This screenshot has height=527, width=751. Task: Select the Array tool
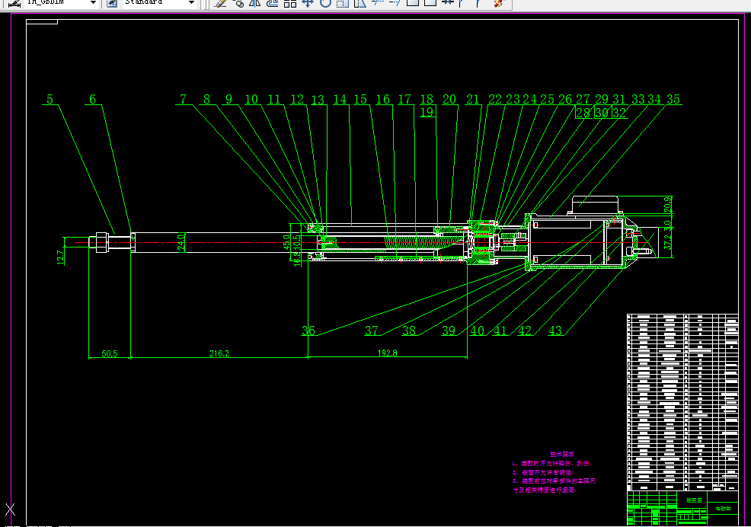[289, 3]
